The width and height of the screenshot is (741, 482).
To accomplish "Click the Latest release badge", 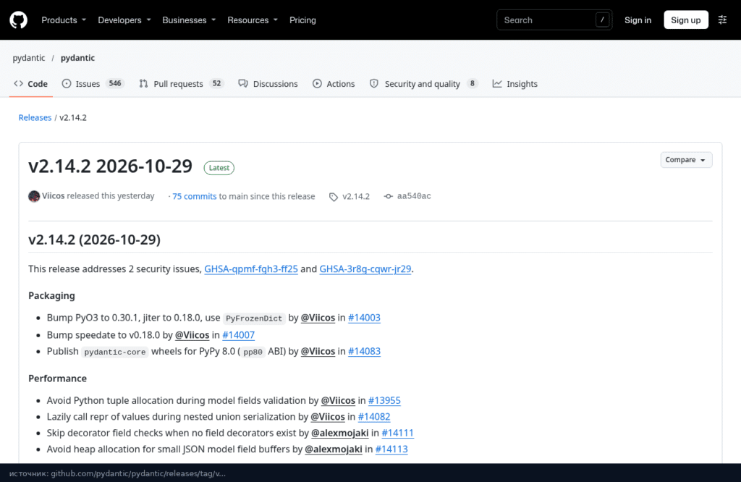I will 219,168.
